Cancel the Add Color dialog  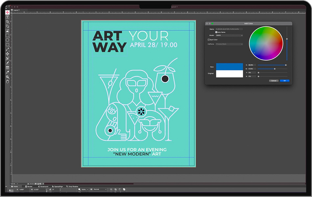274,81
